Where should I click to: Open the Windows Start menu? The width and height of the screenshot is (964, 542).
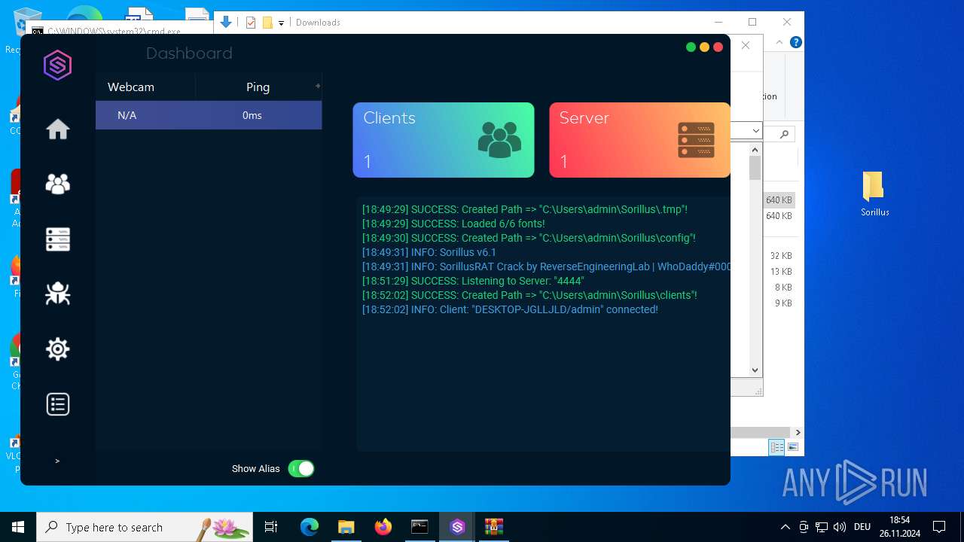pyautogui.click(x=18, y=527)
